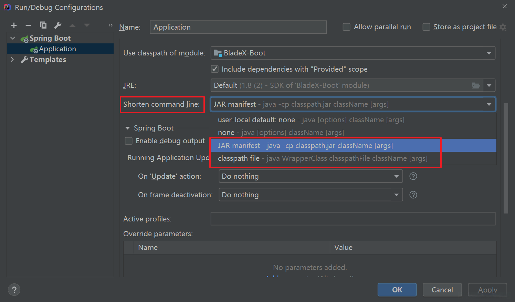The image size is (515, 302).
Task: Copy the selected configuration
Action: click(x=43, y=25)
